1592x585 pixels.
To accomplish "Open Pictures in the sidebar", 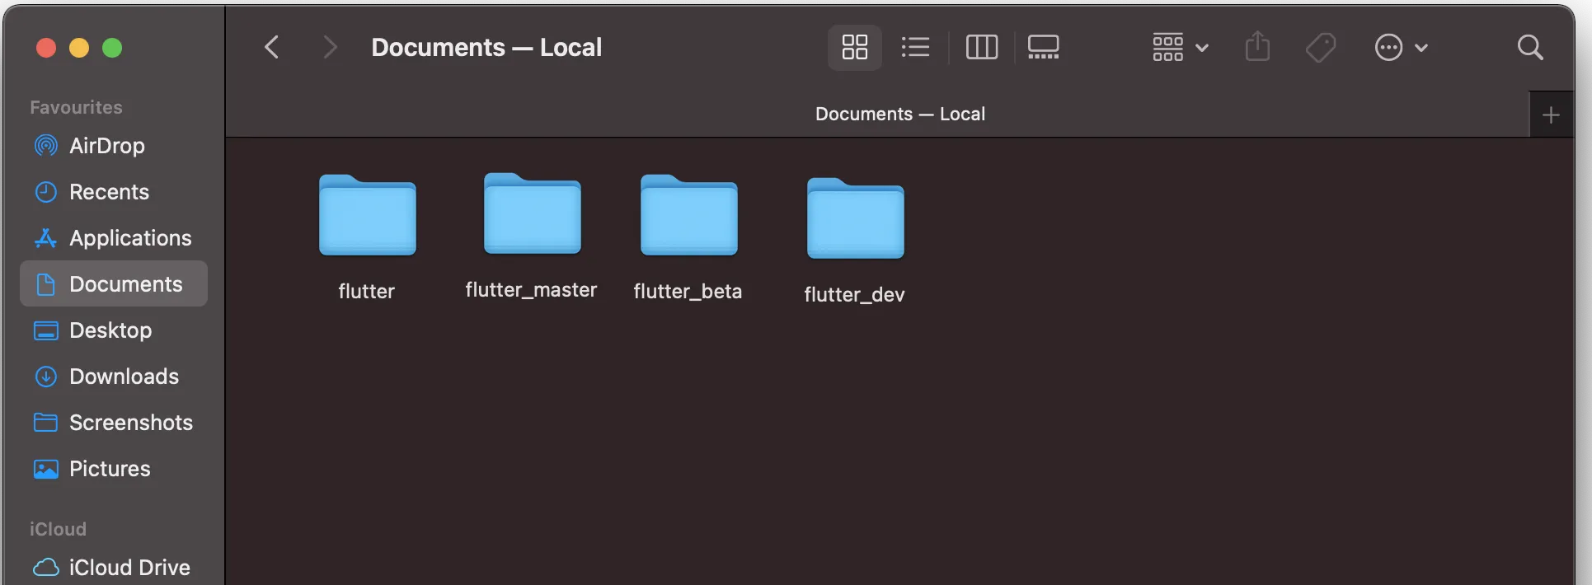I will 114,469.
